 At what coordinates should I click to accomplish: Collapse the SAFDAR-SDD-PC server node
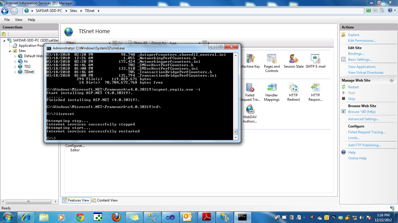pos(4,40)
